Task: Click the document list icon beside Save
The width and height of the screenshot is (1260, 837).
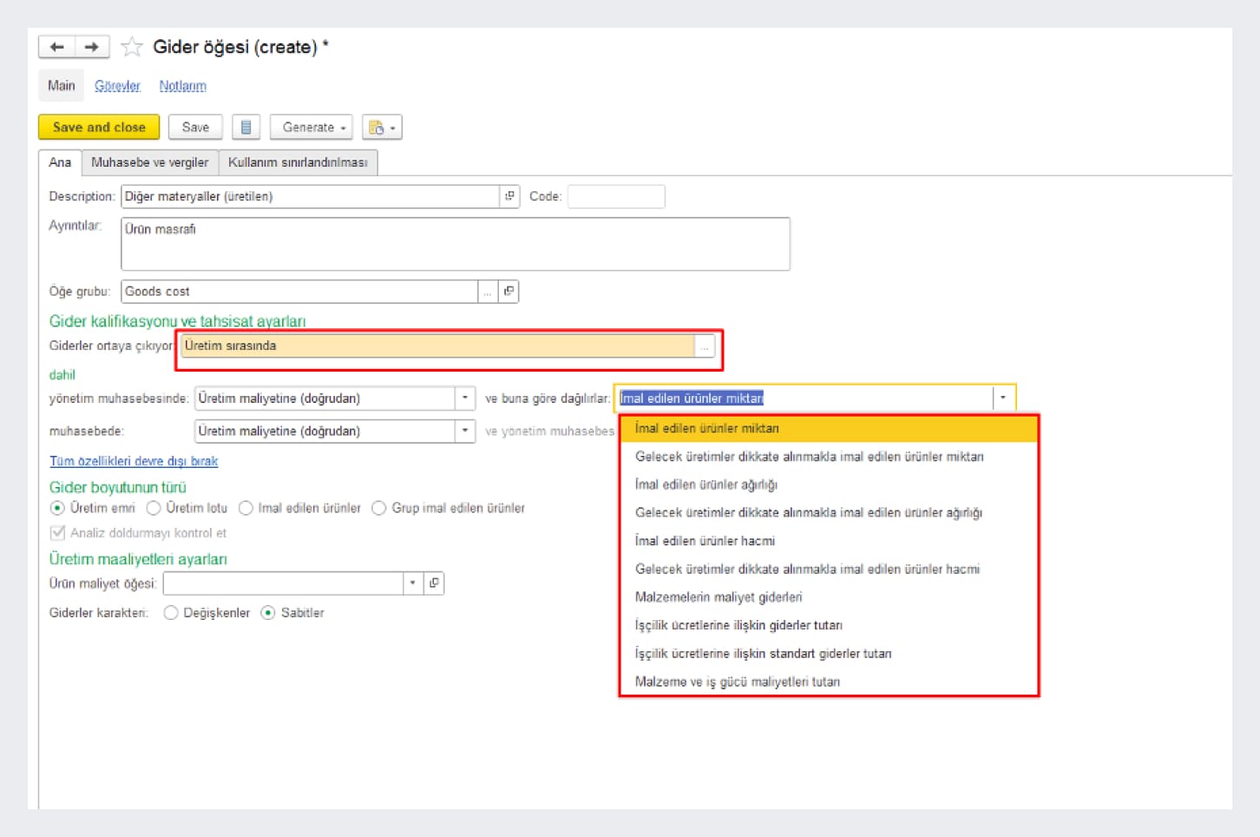Action: point(246,128)
